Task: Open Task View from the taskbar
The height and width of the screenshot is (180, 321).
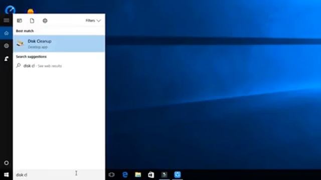Action: [111, 174]
